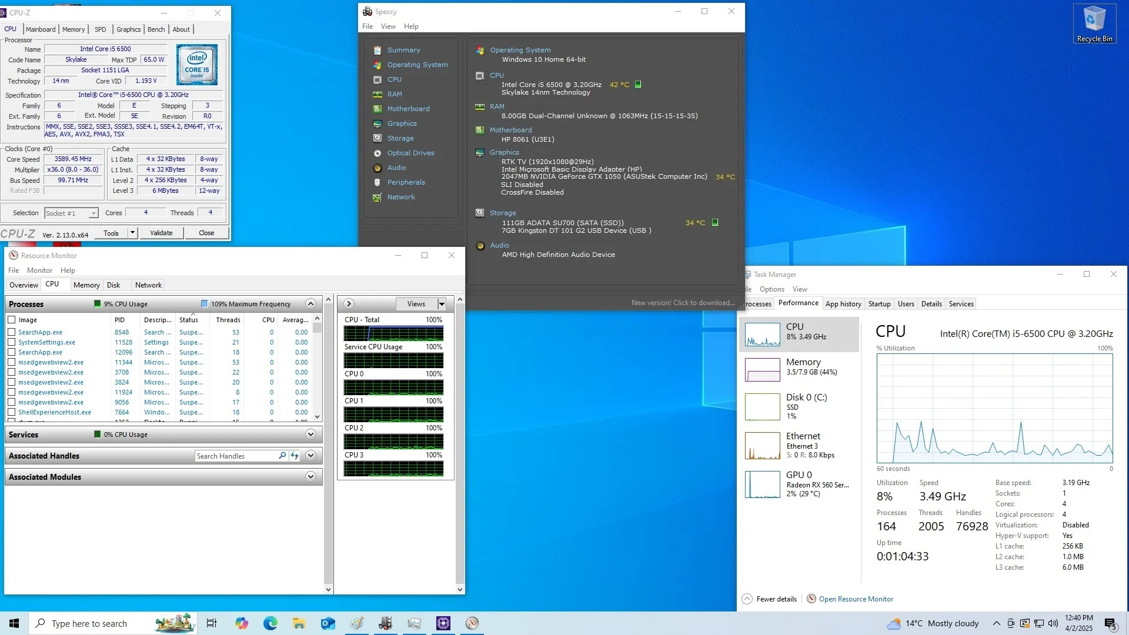Switch to the Bench tab in CPU-Z
1129x635 pixels.
click(156, 29)
